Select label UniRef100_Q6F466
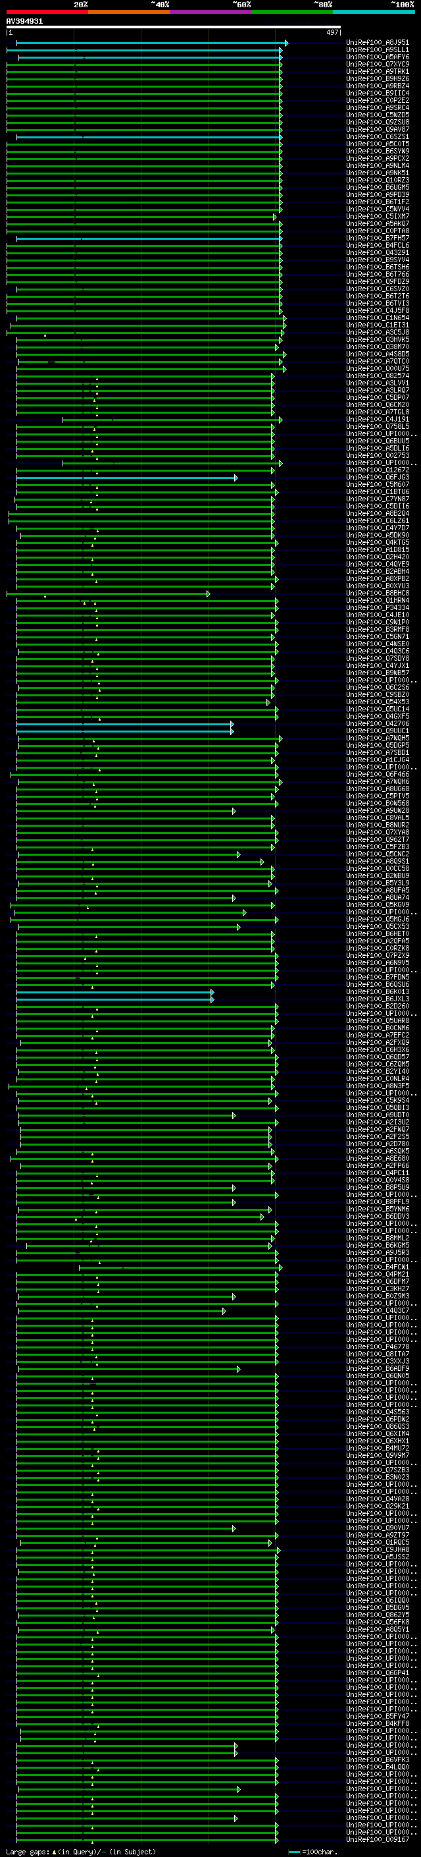This screenshot has height=1857, width=421. pyautogui.click(x=377, y=774)
